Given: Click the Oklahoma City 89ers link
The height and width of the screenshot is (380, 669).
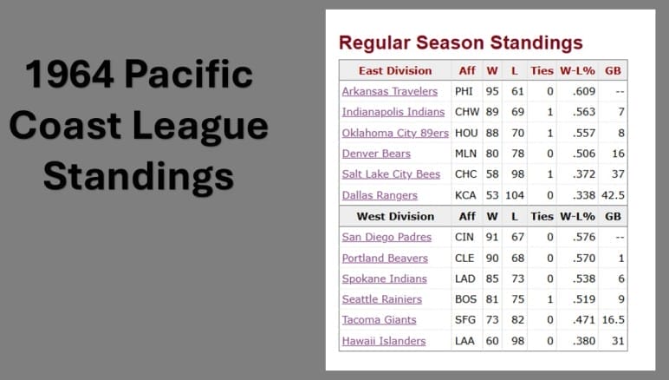Looking at the screenshot, I should pyautogui.click(x=395, y=133).
